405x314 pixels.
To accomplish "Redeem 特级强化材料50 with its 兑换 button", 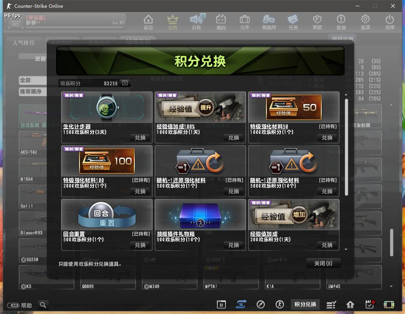I will point(327,138).
